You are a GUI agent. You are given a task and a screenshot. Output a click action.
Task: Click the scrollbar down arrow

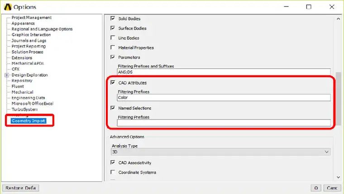click(x=338, y=177)
